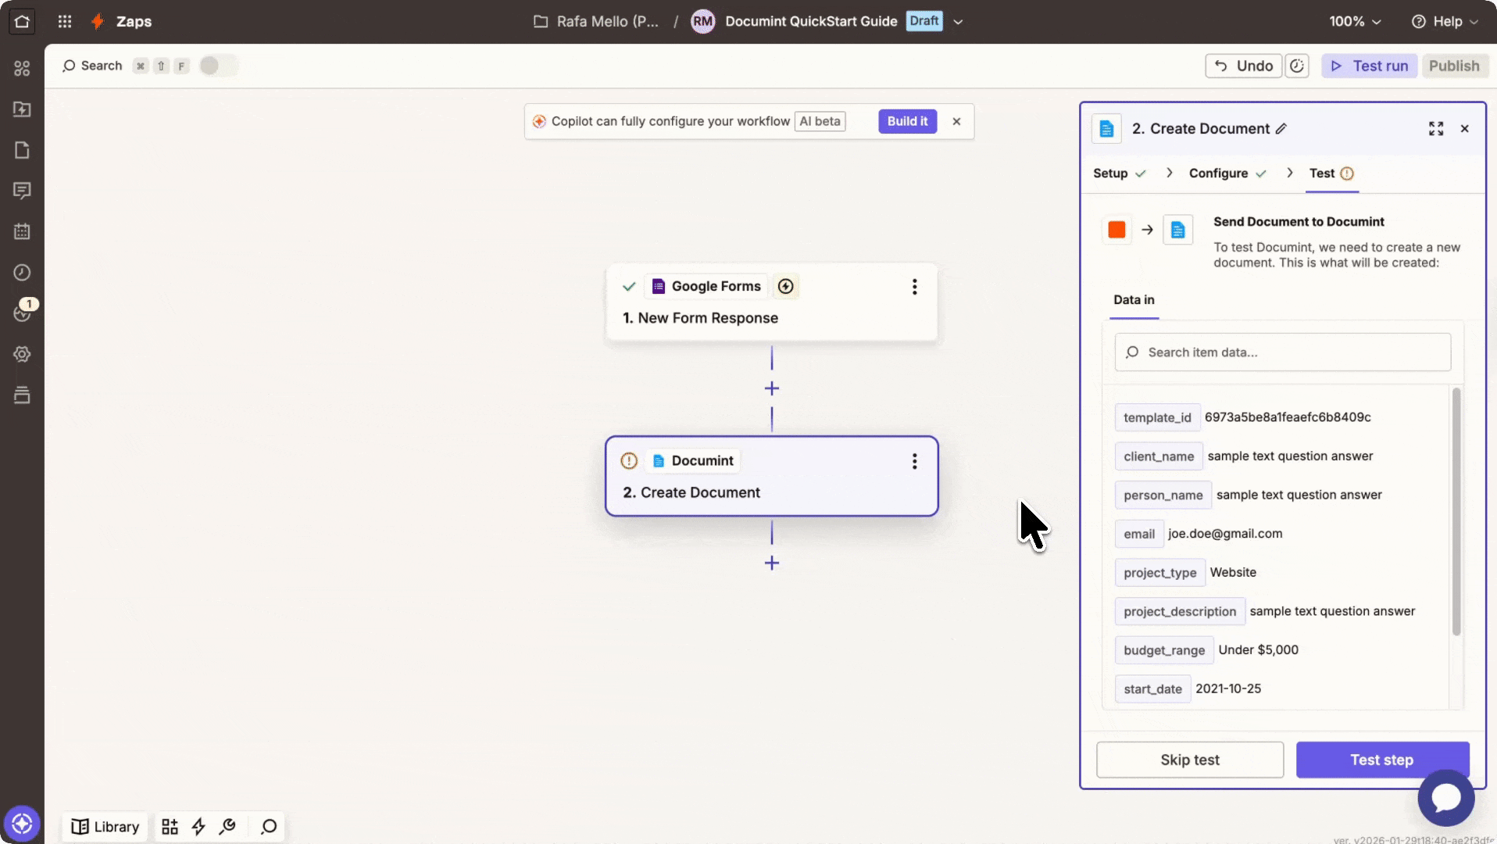Click the pencil icon to rename step
This screenshot has width=1497, height=844.
1281,129
